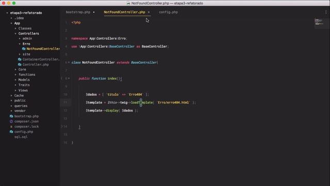Expand the queries folder
The width and height of the screenshot is (330, 186).
(x=11, y=106)
